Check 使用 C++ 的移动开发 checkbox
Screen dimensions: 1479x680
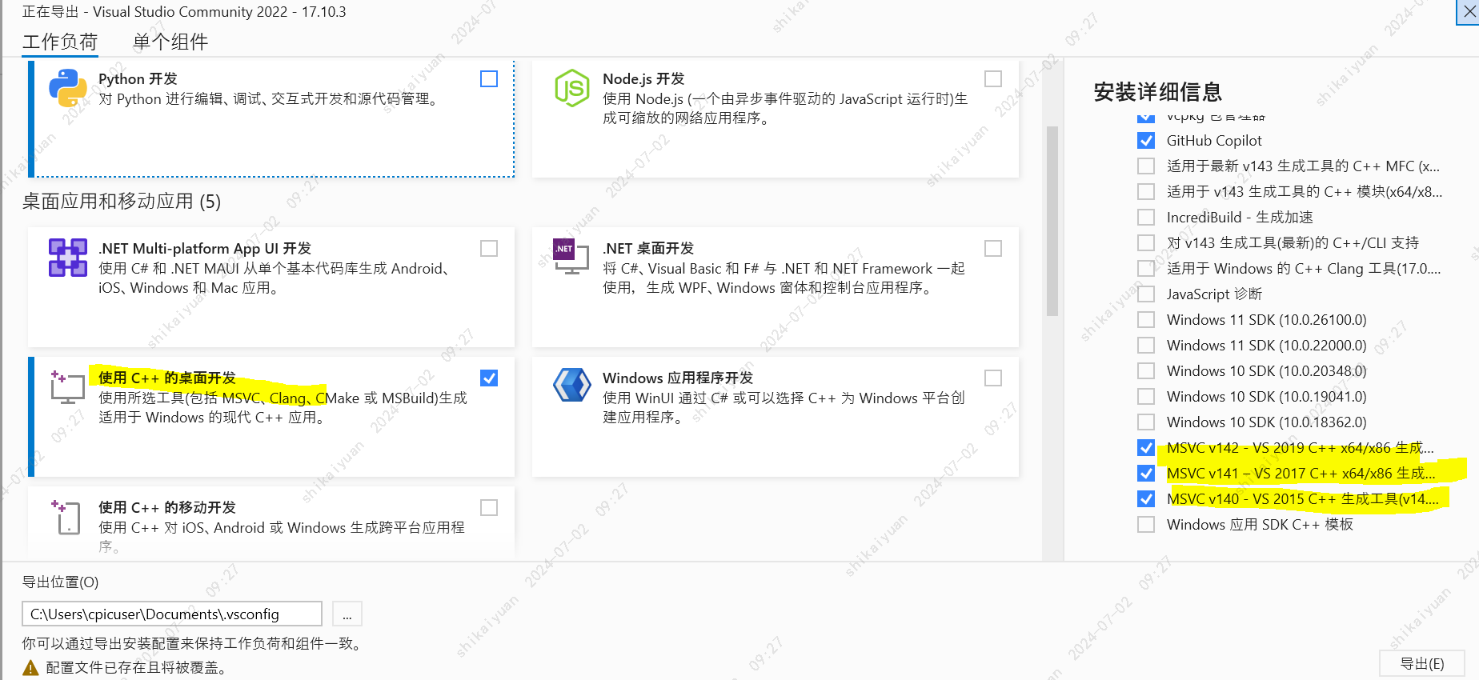pyautogui.click(x=489, y=508)
